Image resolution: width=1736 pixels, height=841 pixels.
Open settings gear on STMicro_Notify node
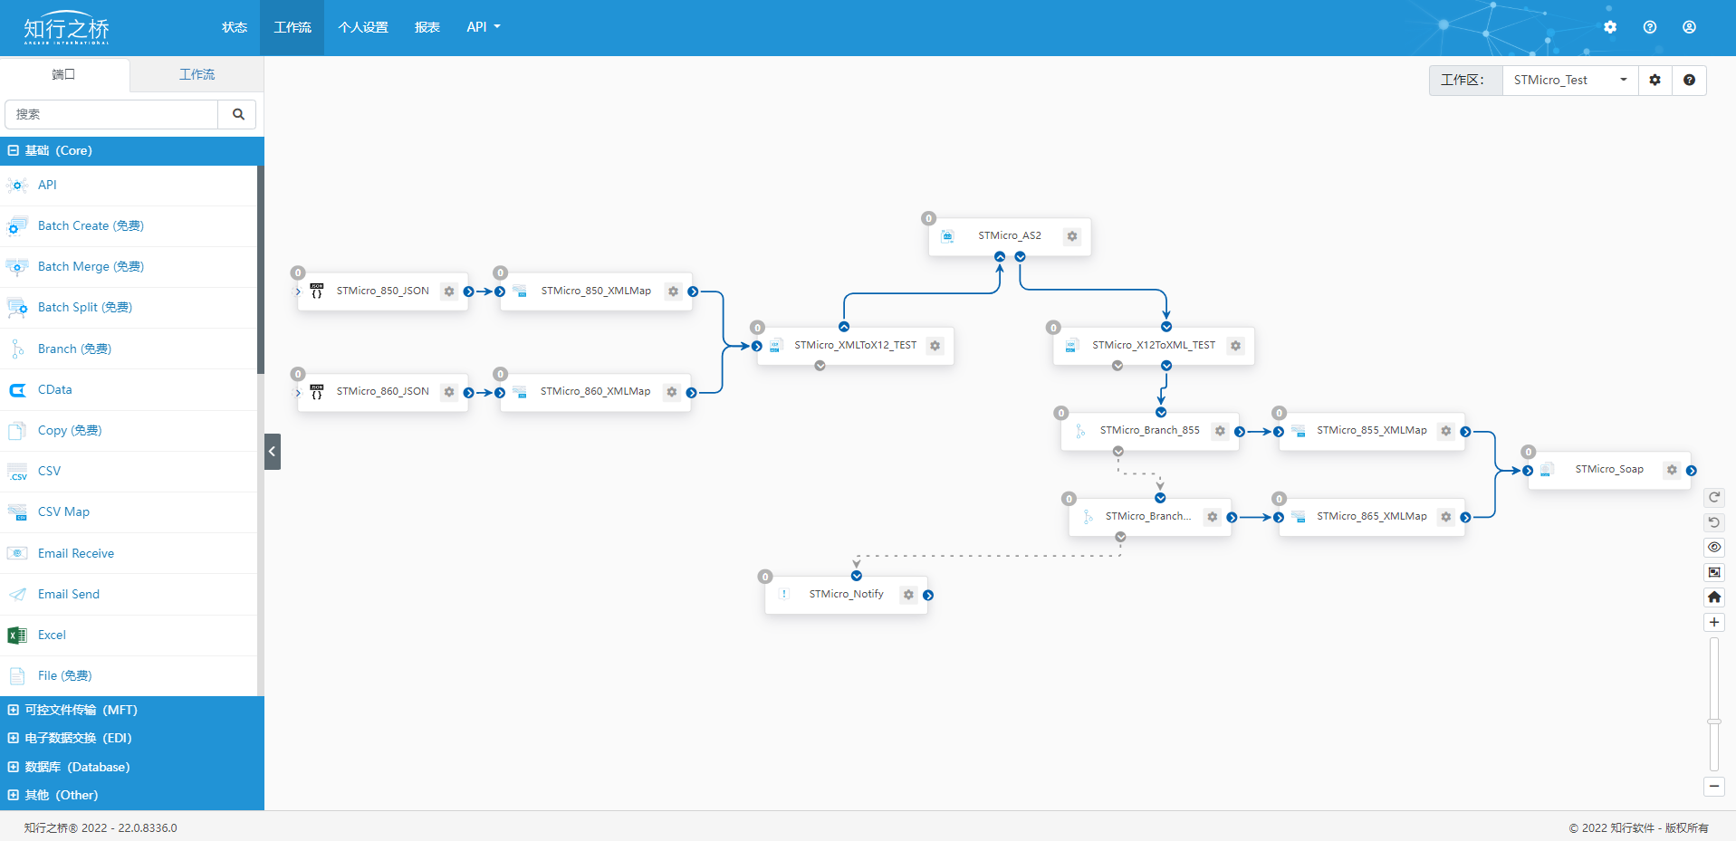pos(908,595)
